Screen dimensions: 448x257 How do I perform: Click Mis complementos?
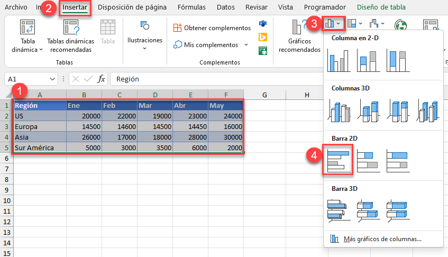click(206, 45)
